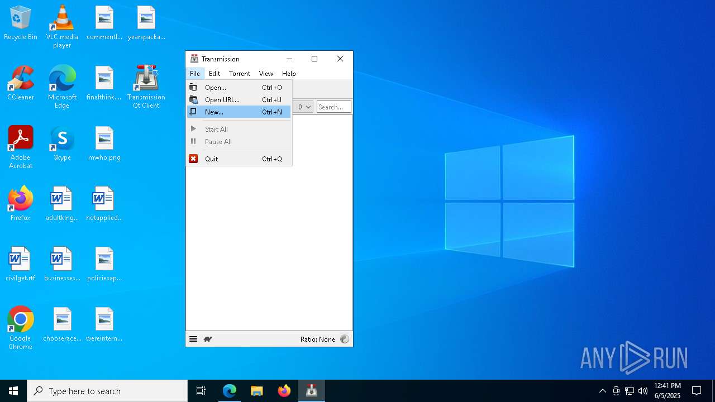Select the yearspacka image file icon
Image resolution: width=715 pixels, height=402 pixels.
coord(146,23)
